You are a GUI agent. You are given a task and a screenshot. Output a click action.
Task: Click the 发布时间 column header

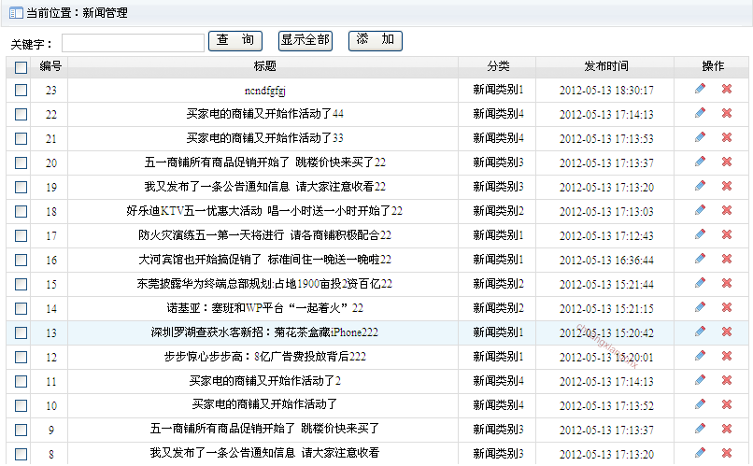click(606, 66)
